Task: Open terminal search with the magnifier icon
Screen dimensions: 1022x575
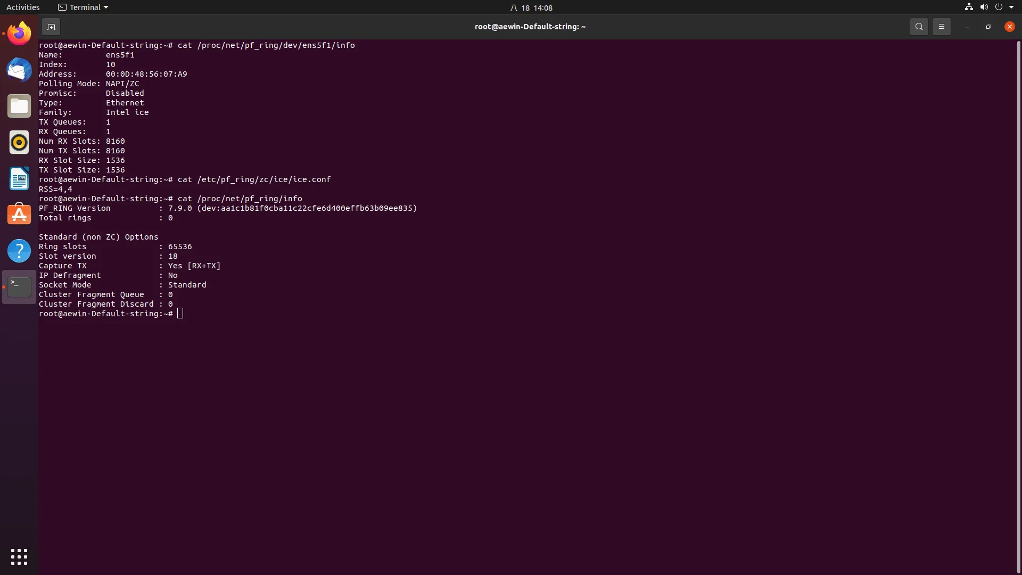Action: [919, 26]
